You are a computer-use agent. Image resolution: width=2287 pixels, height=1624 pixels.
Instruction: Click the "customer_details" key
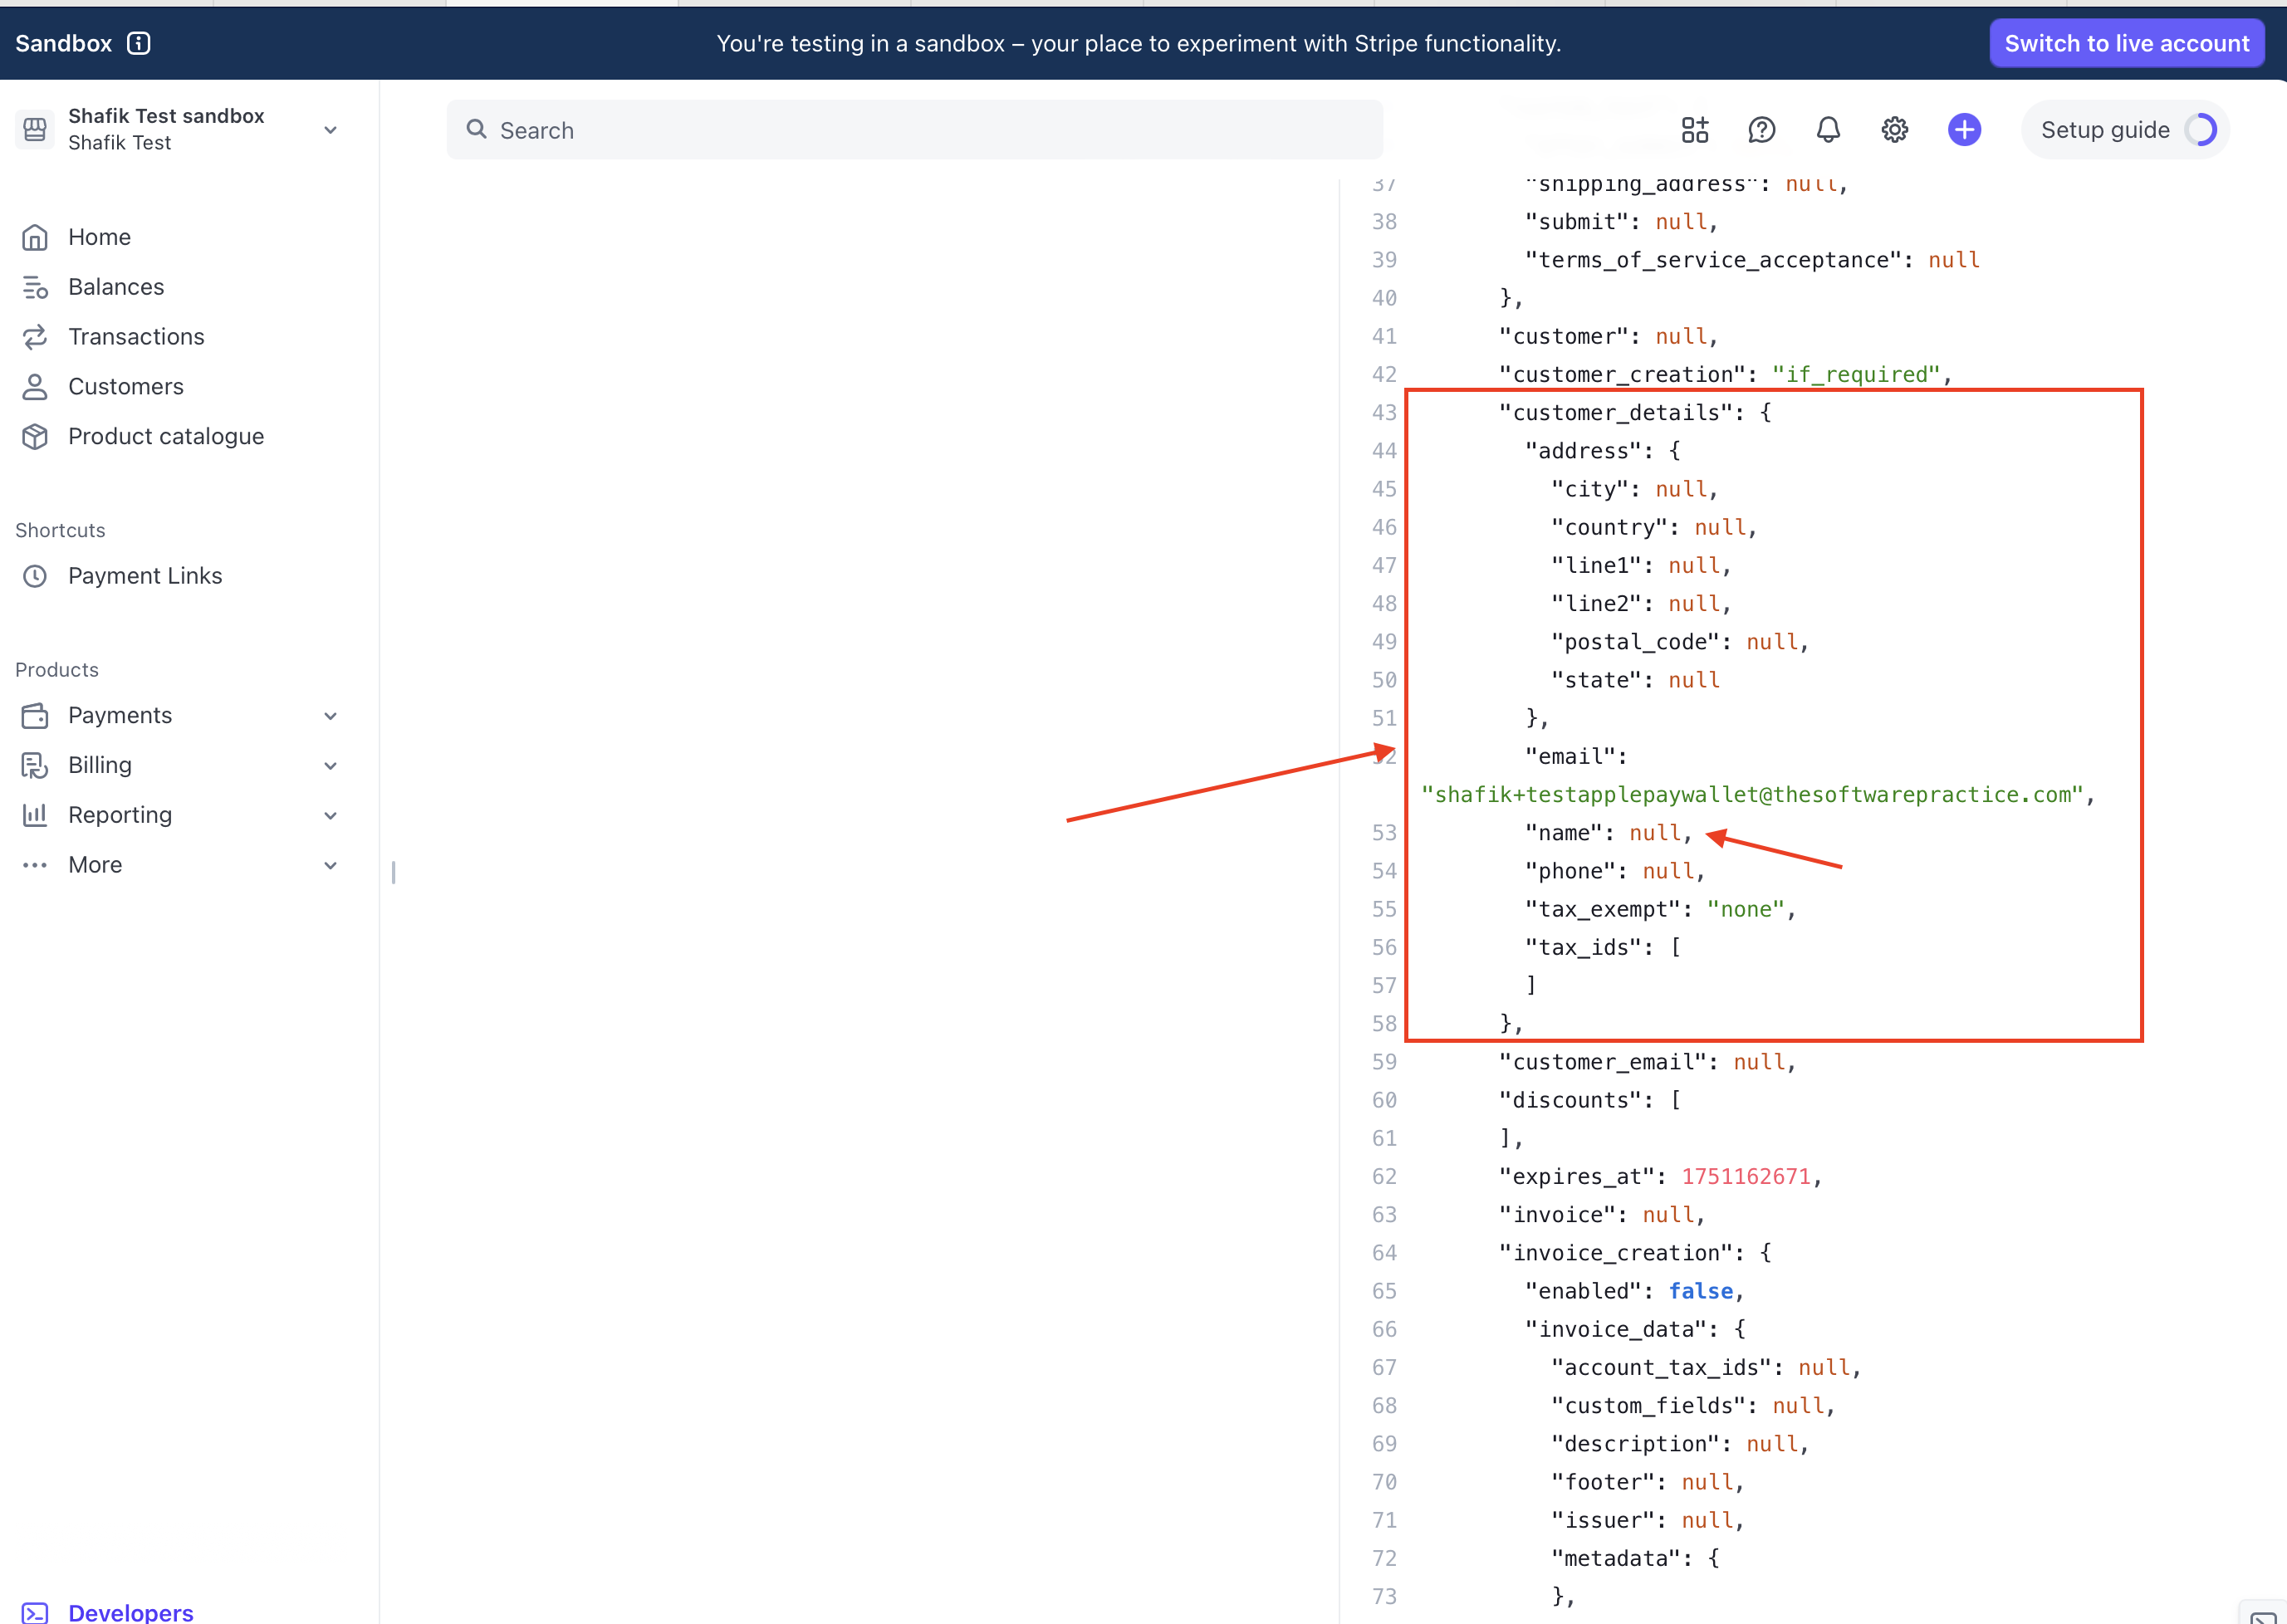pyautogui.click(x=1616, y=413)
